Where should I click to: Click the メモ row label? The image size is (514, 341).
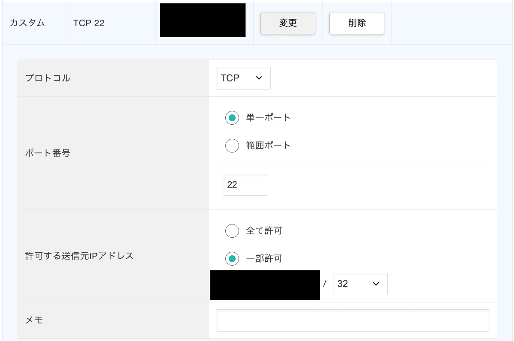pyautogui.click(x=34, y=320)
